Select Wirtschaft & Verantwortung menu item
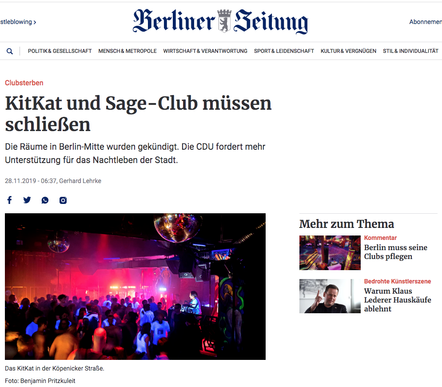This screenshot has width=442, height=387. pyautogui.click(x=205, y=51)
